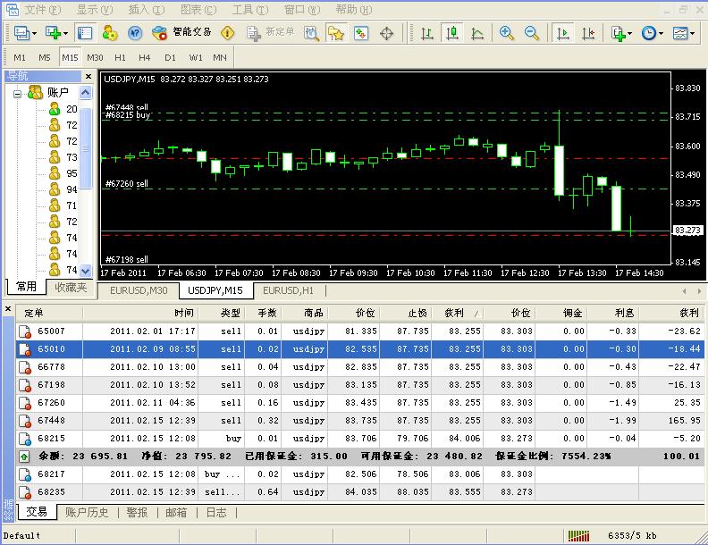Image resolution: width=708 pixels, height=545 pixels.
Task: Click the navigator scrollbar down arrow
Action: coord(86,271)
